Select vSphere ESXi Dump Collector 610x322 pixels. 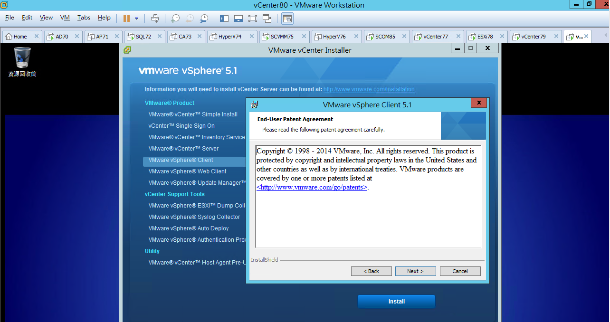pyautogui.click(x=197, y=206)
